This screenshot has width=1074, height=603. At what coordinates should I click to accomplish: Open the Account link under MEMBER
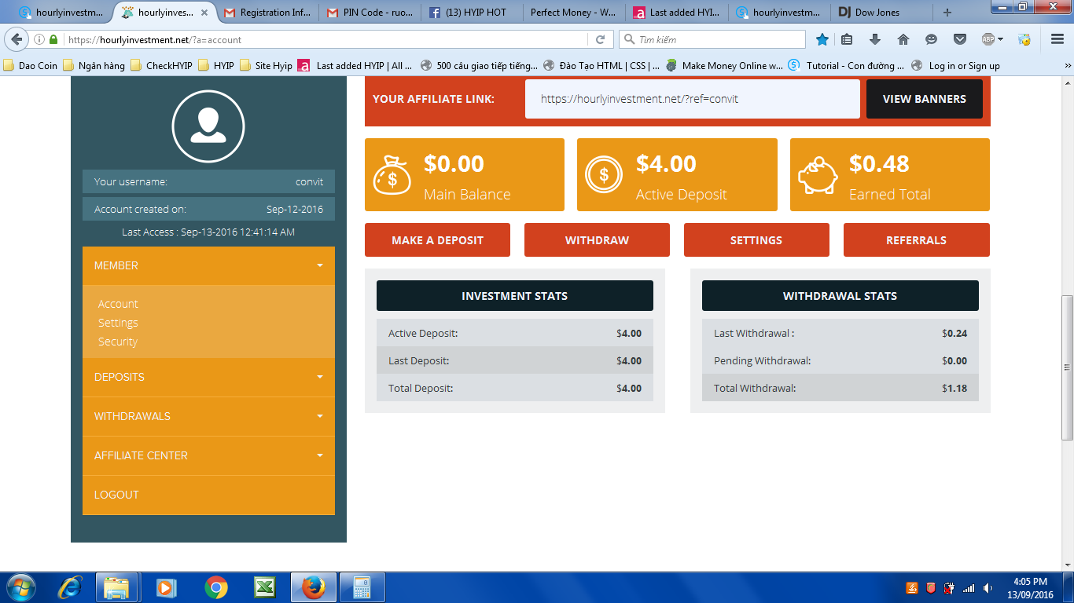point(118,304)
